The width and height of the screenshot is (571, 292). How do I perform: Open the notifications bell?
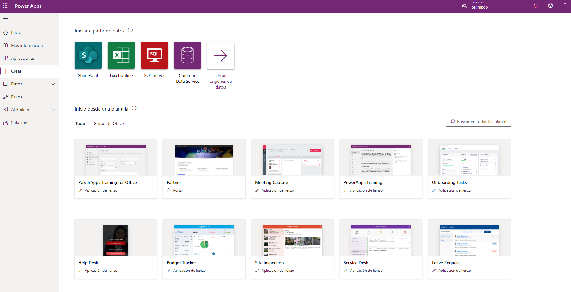[536, 6]
